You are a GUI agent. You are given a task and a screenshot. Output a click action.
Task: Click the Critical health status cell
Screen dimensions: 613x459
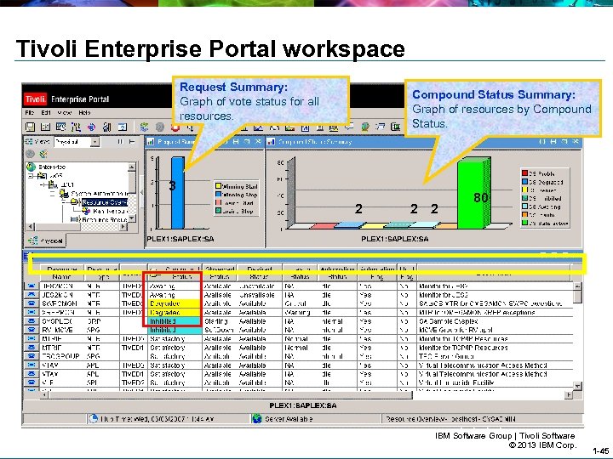click(x=301, y=303)
